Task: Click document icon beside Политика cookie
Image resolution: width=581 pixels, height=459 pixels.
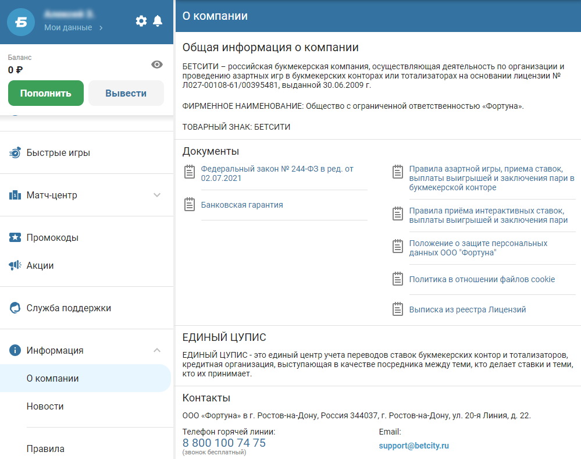Action: point(398,279)
